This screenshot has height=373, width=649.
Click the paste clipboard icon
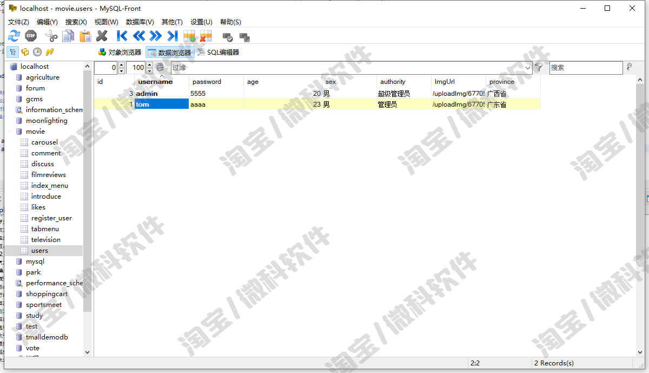85,36
